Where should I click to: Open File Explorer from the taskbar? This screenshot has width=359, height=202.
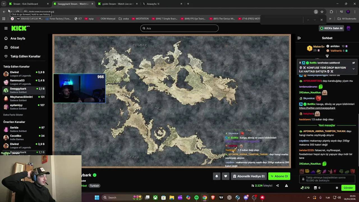172,198
